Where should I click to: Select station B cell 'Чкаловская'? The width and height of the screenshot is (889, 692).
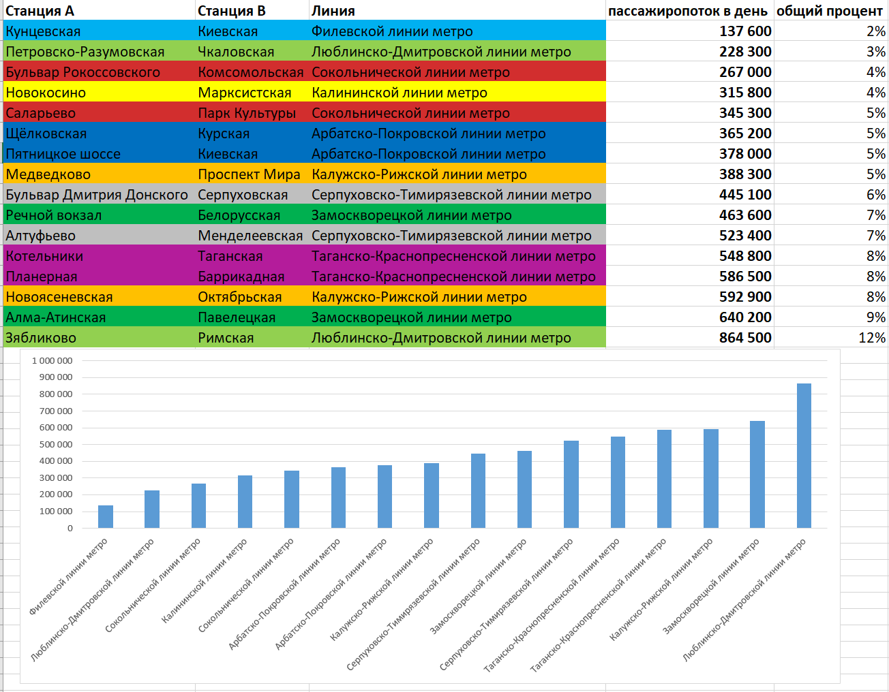pos(252,51)
